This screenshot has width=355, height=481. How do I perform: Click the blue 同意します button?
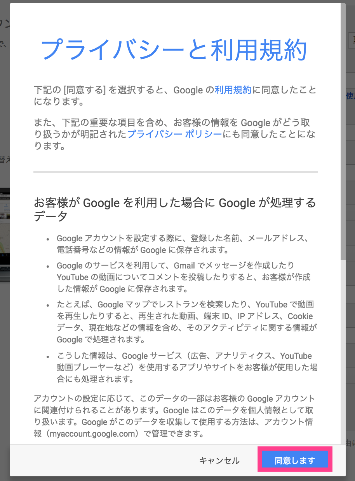click(x=295, y=461)
